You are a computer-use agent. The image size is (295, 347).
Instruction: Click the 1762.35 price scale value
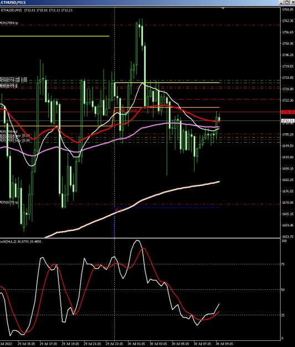tap(288, 21)
